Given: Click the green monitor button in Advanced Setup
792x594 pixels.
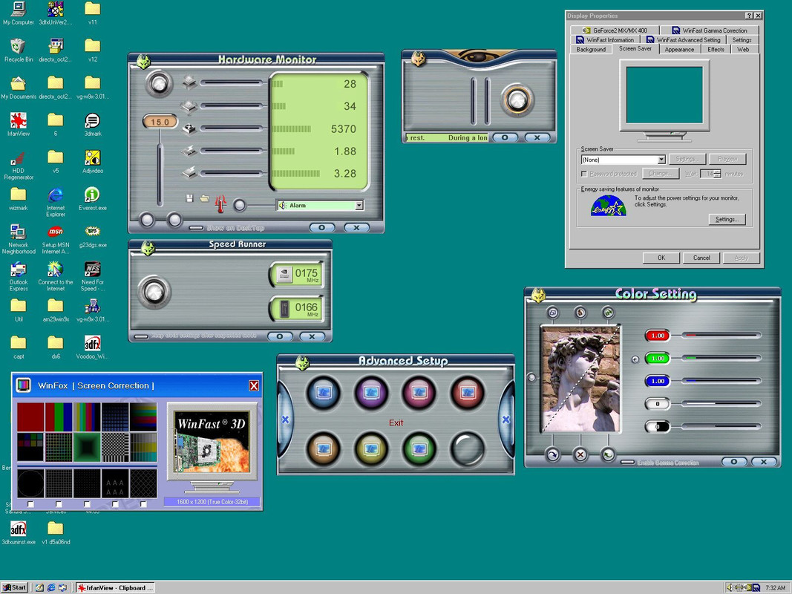Looking at the screenshot, I should [x=419, y=448].
